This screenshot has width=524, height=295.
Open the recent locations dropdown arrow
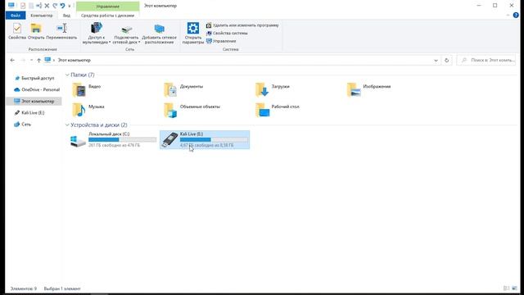pos(31,60)
